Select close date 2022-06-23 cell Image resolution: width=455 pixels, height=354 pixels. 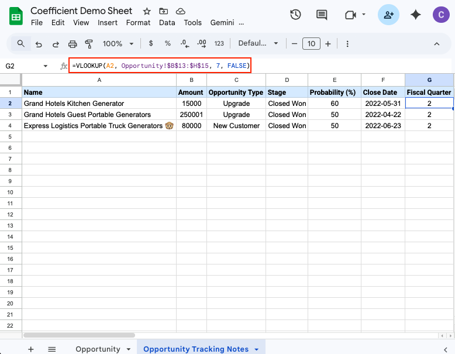(383, 126)
